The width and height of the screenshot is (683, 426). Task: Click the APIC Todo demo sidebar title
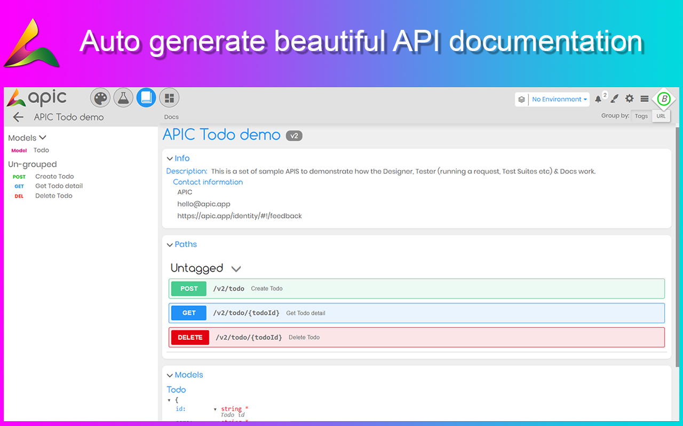click(69, 117)
